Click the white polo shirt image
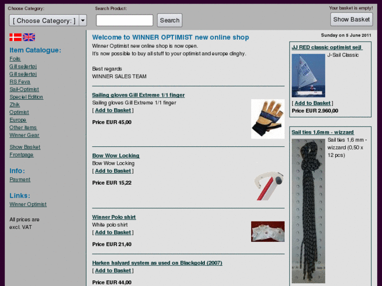 coord(268,231)
